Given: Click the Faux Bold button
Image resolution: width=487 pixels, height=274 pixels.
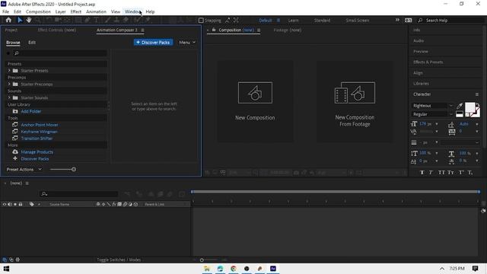Looking at the screenshot, I should click(x=422, y=173).
